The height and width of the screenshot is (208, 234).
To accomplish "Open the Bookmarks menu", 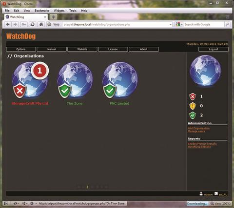I will coord(42,11).
